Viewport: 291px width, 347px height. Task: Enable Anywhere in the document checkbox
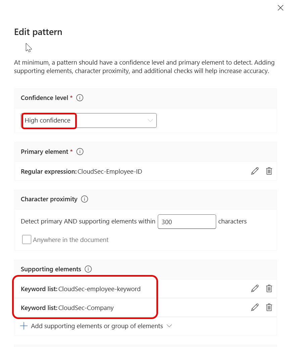pos(27,240)
